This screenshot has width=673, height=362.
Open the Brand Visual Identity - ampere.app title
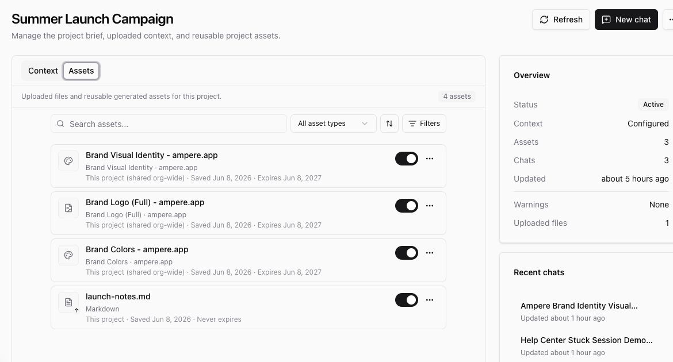click(151, 155)
